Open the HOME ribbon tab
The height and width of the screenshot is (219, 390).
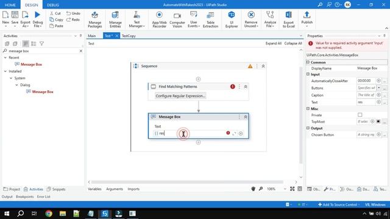[x=10, y=5]
